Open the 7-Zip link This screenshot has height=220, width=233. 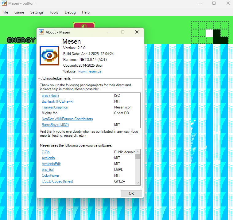pyautogui.click(x=46, y=152)
